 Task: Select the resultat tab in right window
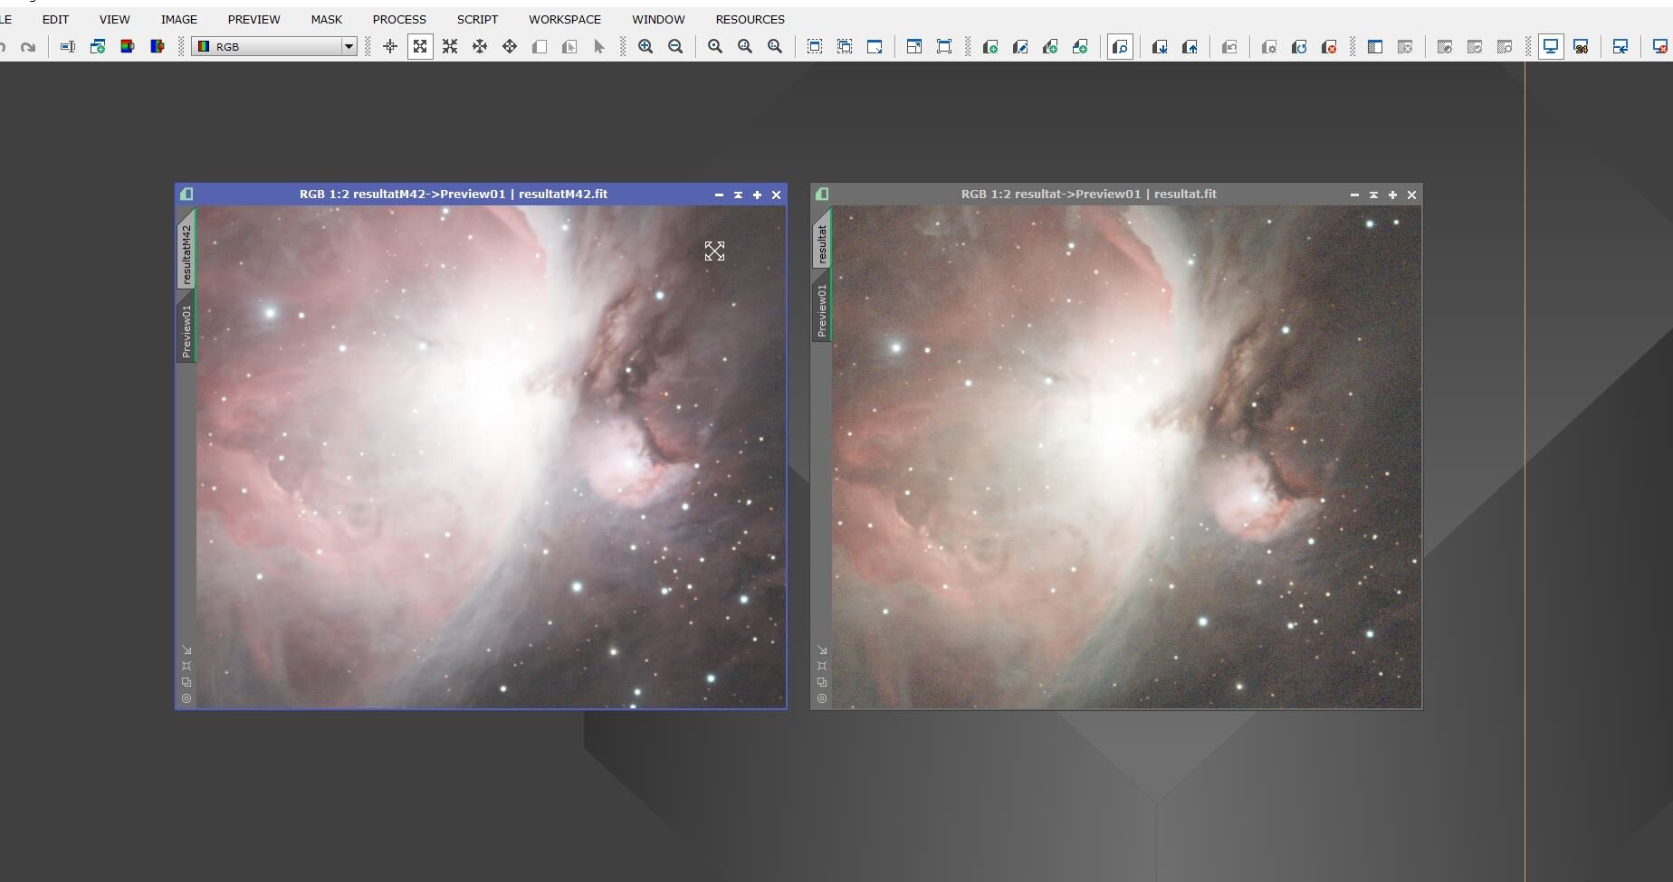click(x=822, y=244)
